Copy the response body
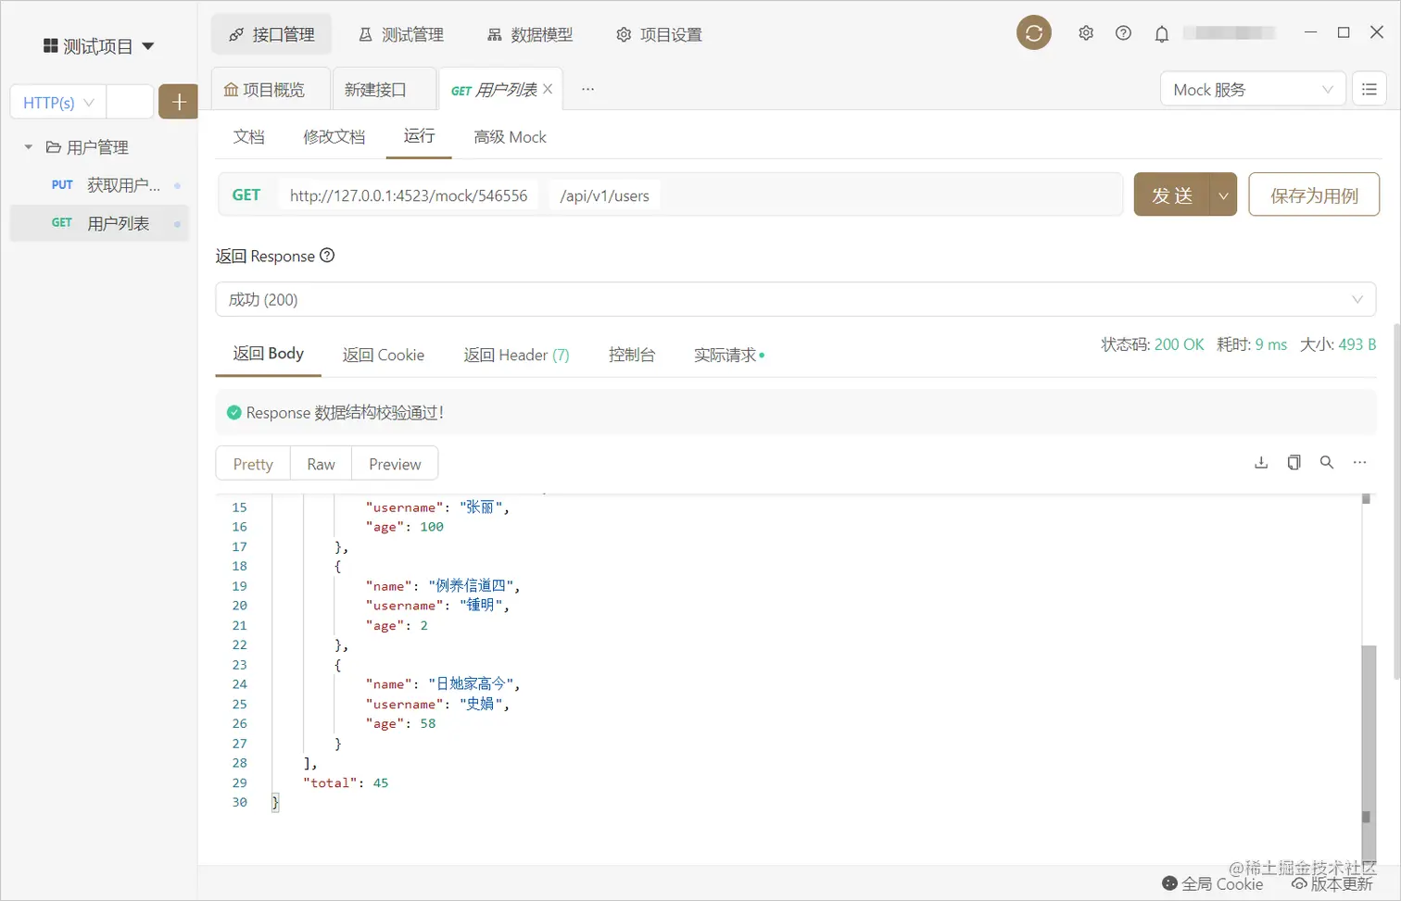The image size is (1401, 901). (1294, 463)
